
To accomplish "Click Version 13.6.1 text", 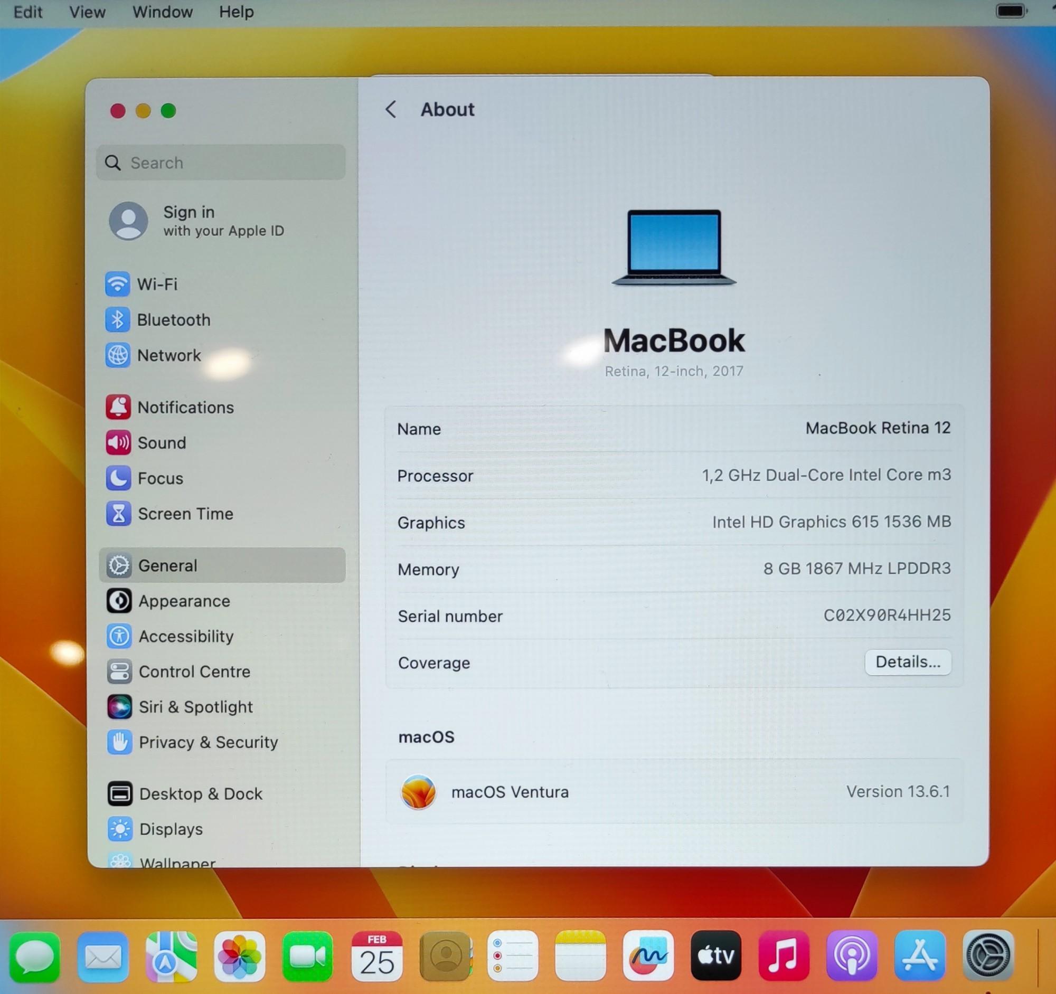I will point(898,792).
